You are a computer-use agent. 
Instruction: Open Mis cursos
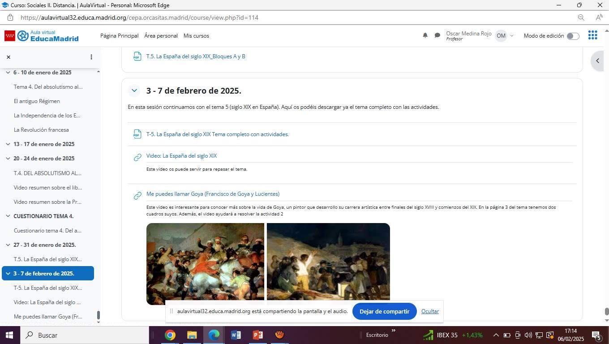pyautogui.click(x=196, y=36)
